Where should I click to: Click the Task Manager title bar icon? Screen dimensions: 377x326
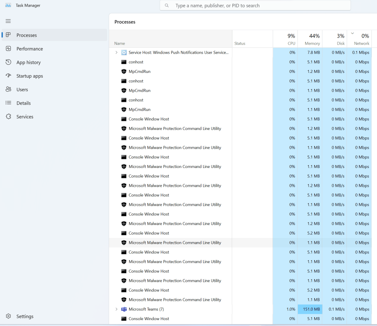(8, 5)
